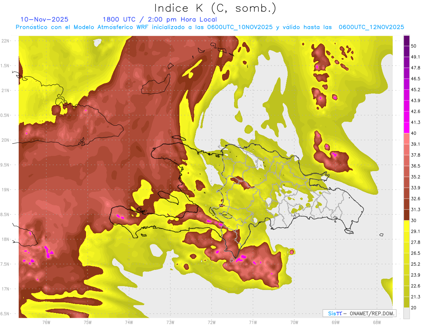
Task: Click the color scale value "43.9"
Action: coord(415,101)
